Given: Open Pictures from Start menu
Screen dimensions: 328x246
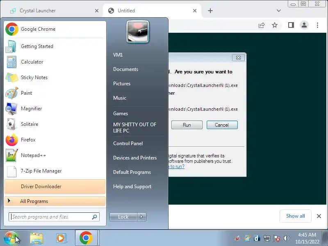Looking at the screenshot, I should point(122,84).
